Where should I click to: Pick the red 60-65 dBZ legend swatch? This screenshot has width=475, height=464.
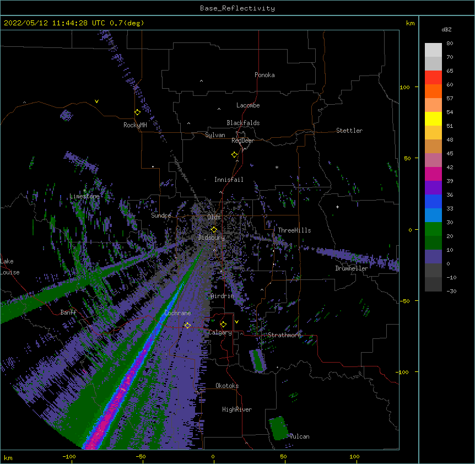(433, 78)
